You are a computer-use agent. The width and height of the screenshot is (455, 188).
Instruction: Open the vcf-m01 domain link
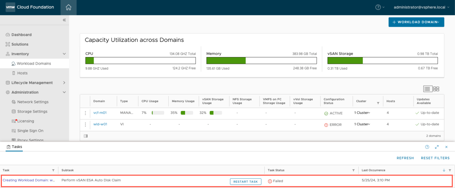(x=99, y=113)
